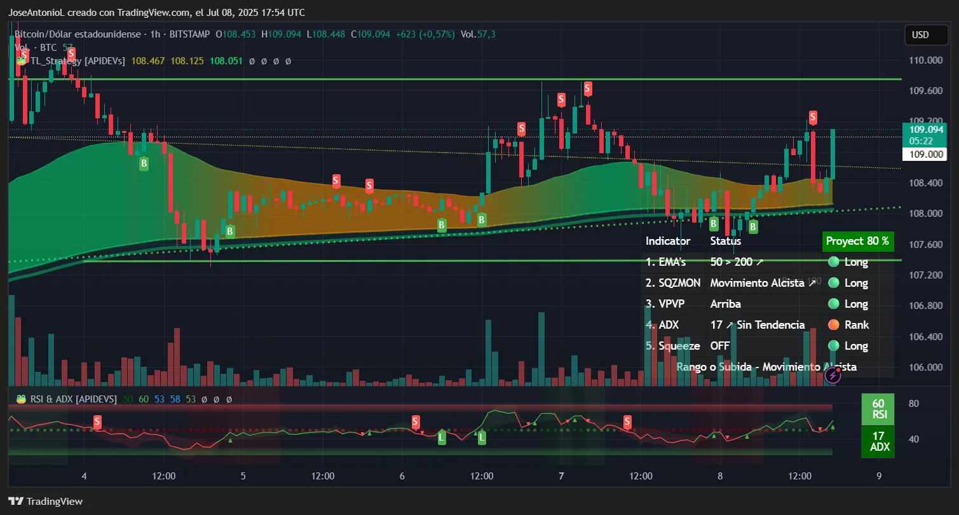Click the green Proyect 80 % badge
The height and width of the screenshot is (515, 959).
pyautogui.click(x=857, y=241)
